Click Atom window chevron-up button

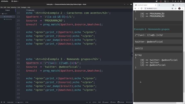(x=128, y=4)
